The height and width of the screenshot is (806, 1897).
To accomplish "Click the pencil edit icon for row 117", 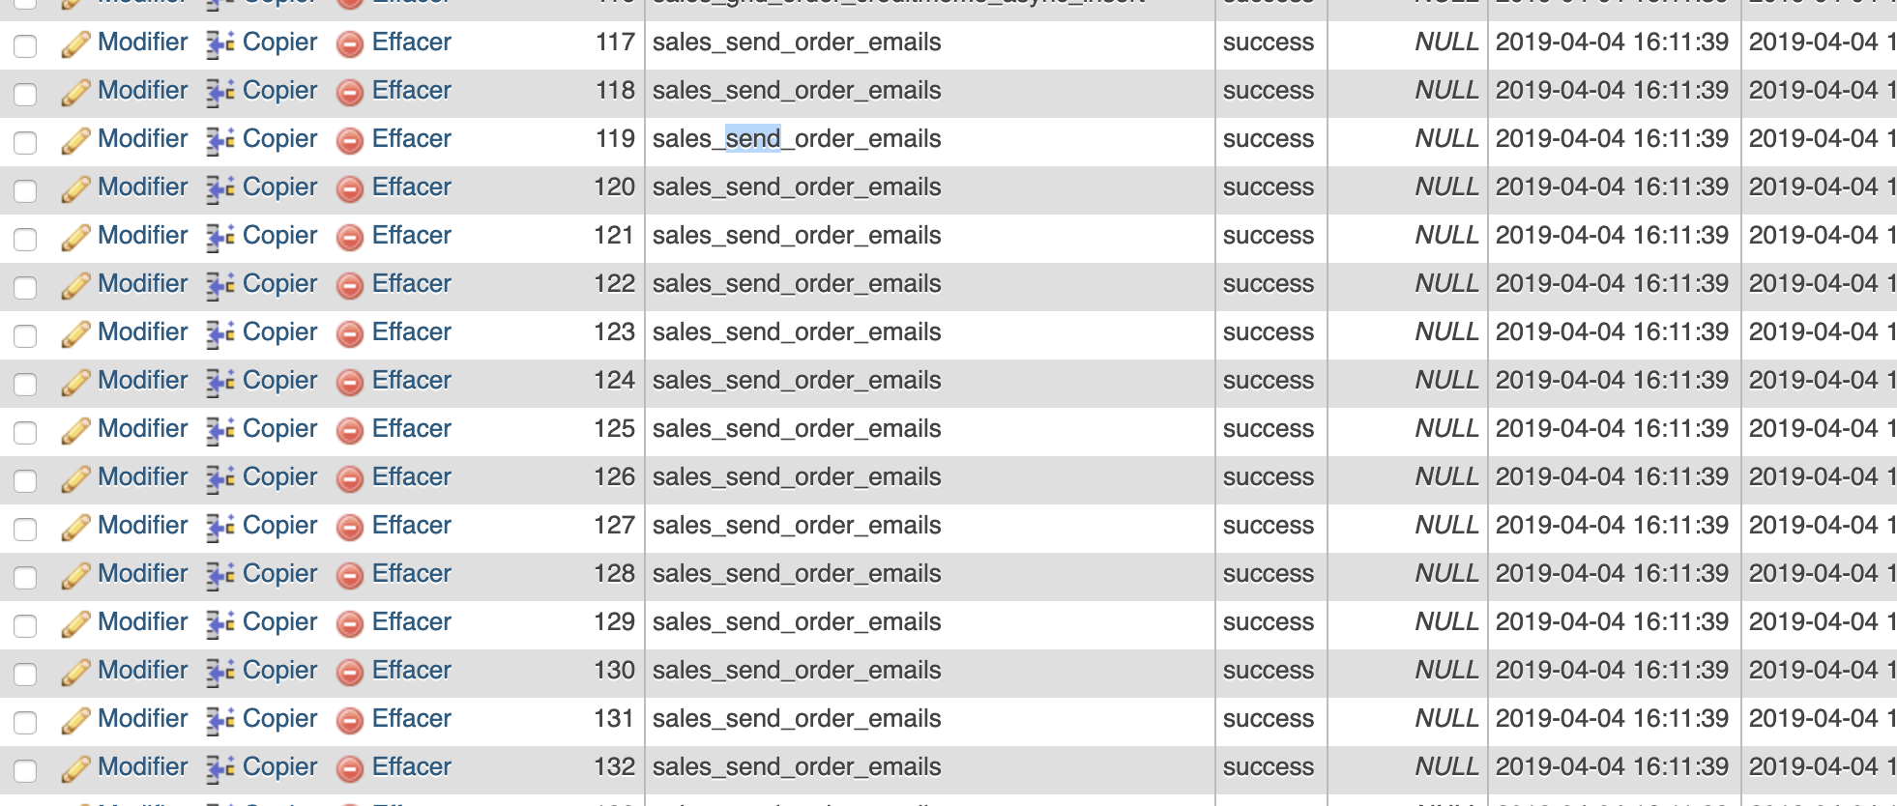I will [75, 44].
